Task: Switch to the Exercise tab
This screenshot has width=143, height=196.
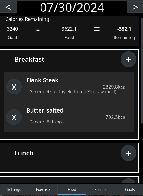Action: (x=43, y=190)
